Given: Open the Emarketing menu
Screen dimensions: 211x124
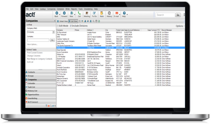Looking at the screenshot, I should [89, 9].
